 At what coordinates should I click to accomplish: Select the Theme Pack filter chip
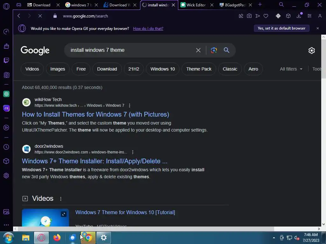[x=199, y=69]
